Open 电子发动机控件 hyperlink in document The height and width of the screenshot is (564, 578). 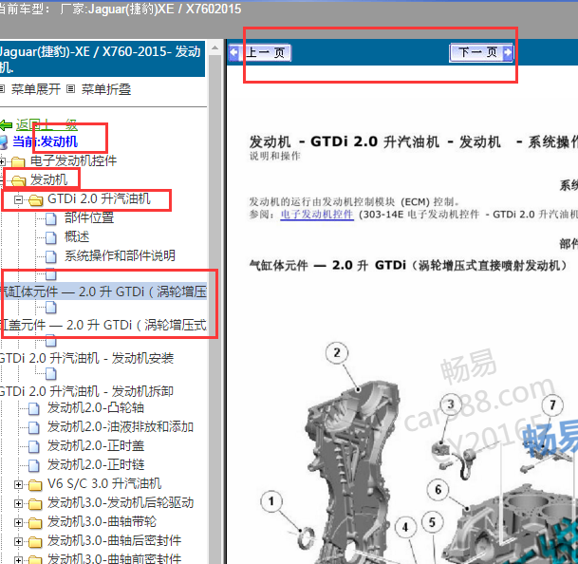click(317, 215)
